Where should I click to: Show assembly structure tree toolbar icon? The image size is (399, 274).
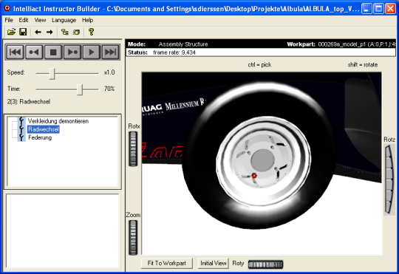point(65,32)
